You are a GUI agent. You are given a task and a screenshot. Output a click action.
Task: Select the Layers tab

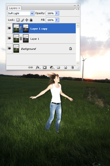[x=14, y=8]
